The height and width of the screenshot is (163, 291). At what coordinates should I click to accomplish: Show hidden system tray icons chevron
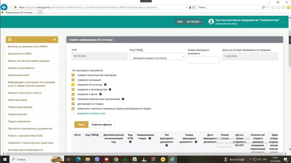250,159
